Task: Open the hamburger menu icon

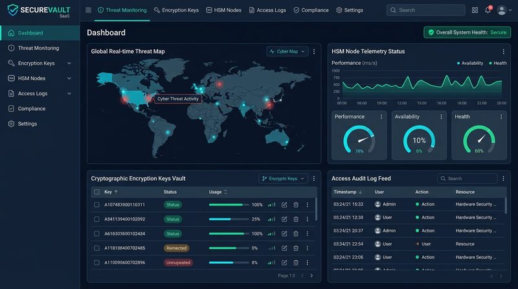Action: tap(88, 10)
